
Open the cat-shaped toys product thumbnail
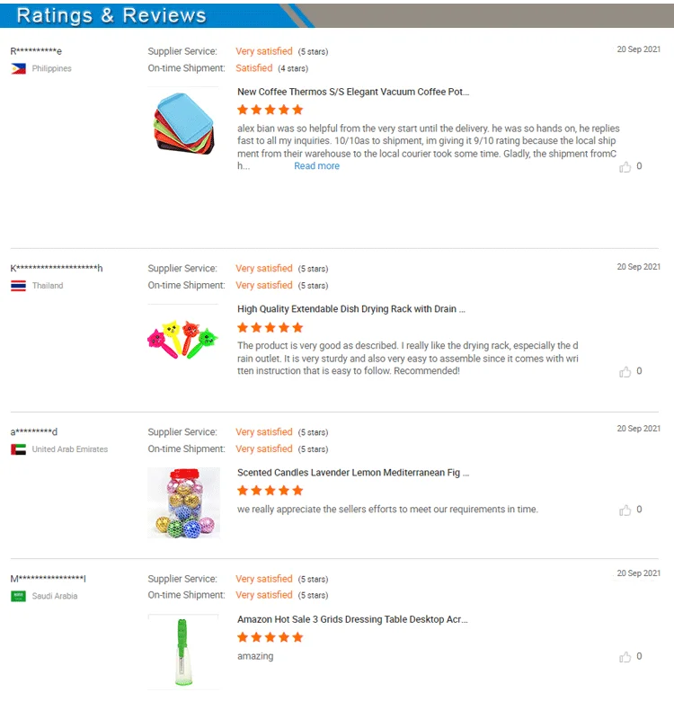click(183, 340)
